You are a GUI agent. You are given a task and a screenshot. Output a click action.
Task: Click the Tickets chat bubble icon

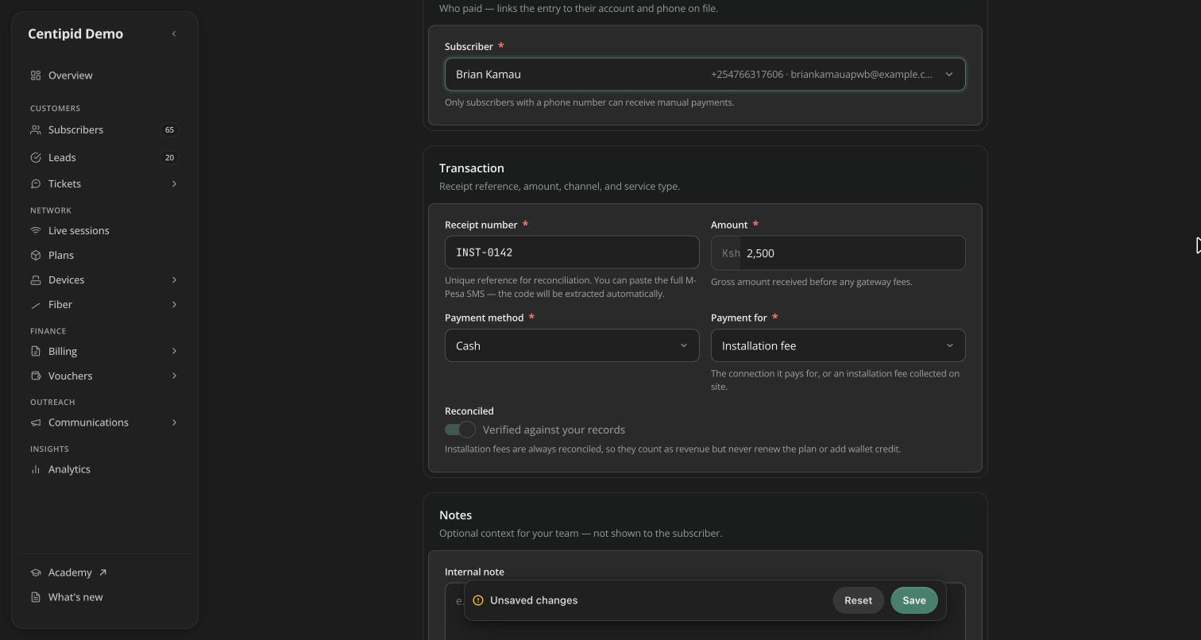click(36, 183)
